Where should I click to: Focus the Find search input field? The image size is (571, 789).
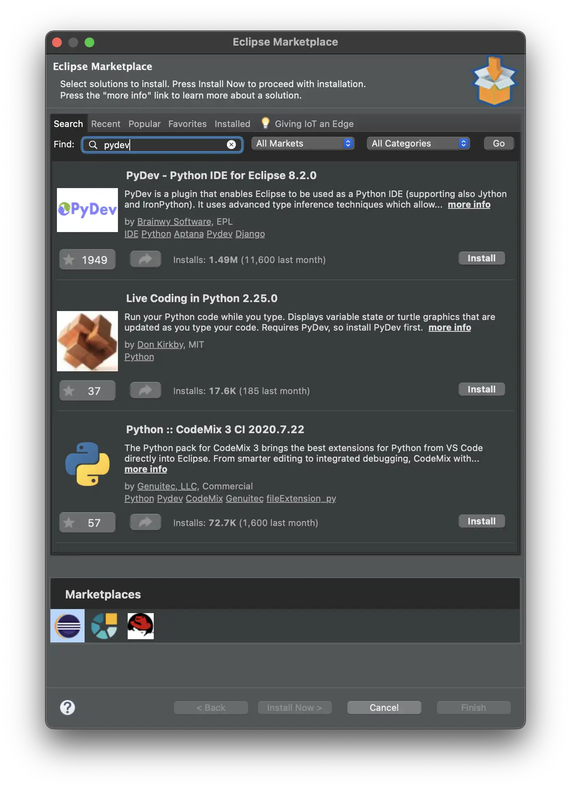point(162,145)
